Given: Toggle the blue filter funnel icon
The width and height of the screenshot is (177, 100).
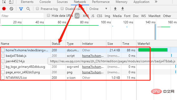Looking at the screenshot, I should point(21,9).
